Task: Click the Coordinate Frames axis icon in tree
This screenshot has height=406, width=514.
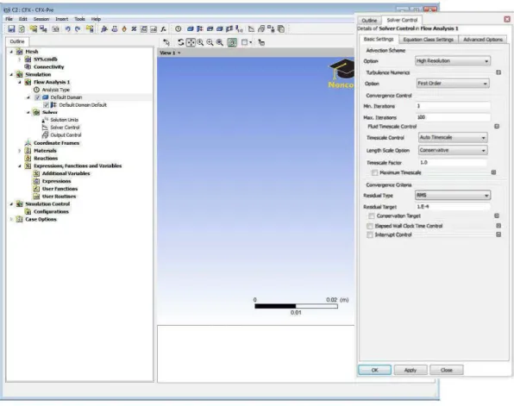Action: coord(28,143)
